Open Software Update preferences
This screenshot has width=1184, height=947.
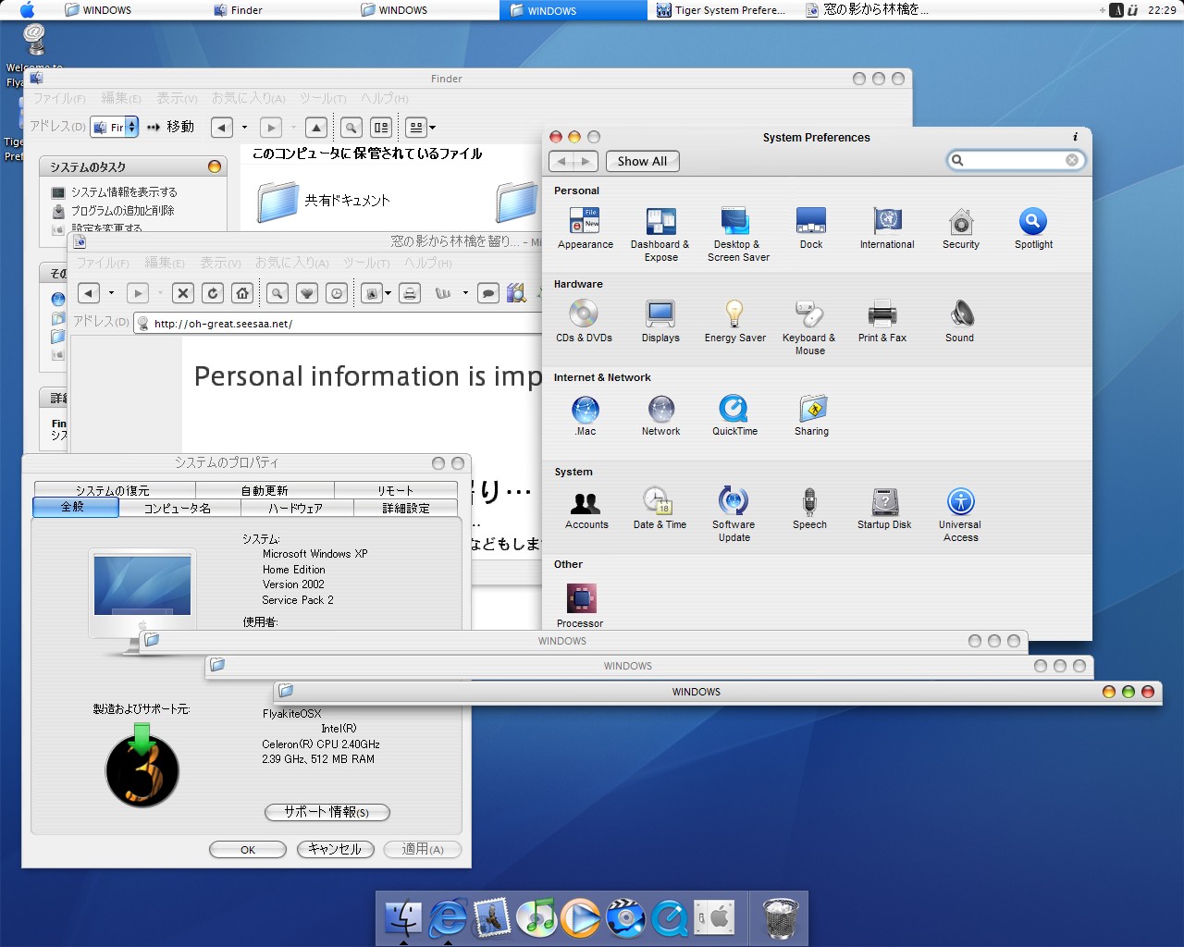[734, 514]
